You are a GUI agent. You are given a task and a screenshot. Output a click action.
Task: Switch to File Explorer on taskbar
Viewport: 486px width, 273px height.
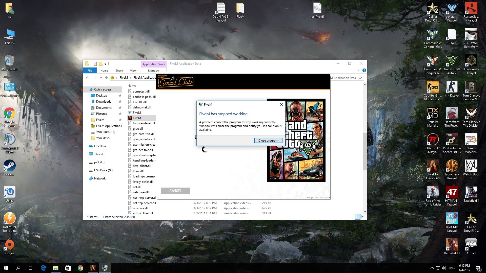pyautogui.click(x=55, y=268)
